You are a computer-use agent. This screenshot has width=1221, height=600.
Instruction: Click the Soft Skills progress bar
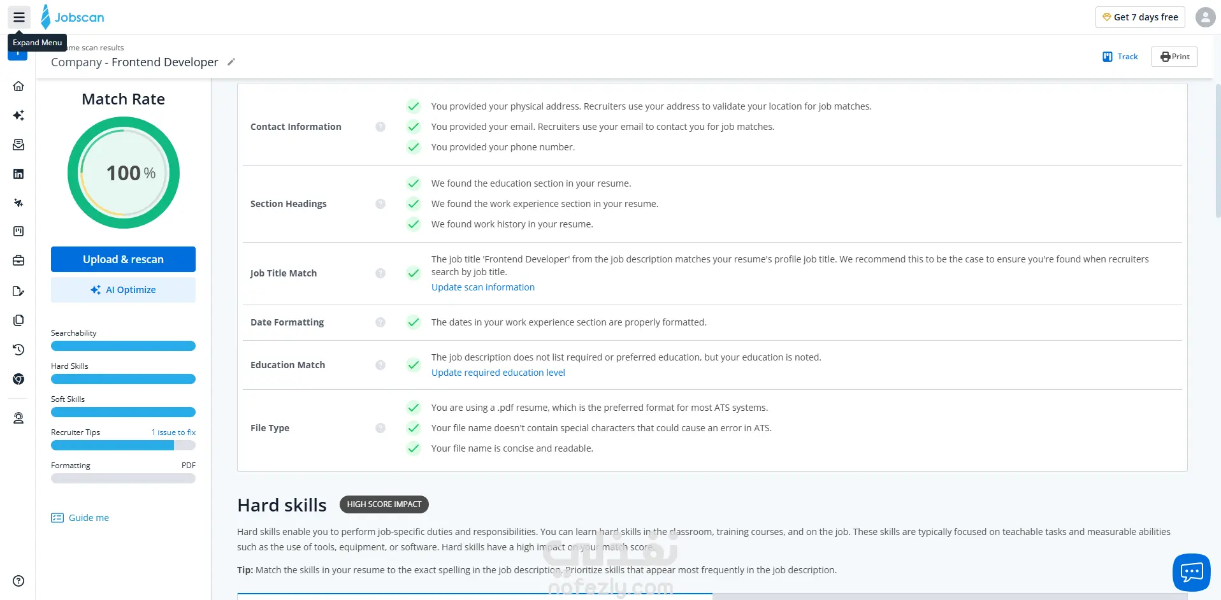click(123, 412)
